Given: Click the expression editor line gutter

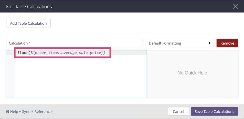Looking at the screenshot, I should coord(10,74).
